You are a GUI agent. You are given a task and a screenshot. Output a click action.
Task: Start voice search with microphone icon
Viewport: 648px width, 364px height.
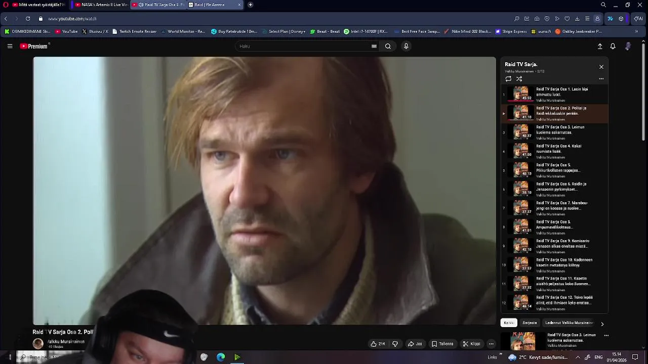(406, 46)
